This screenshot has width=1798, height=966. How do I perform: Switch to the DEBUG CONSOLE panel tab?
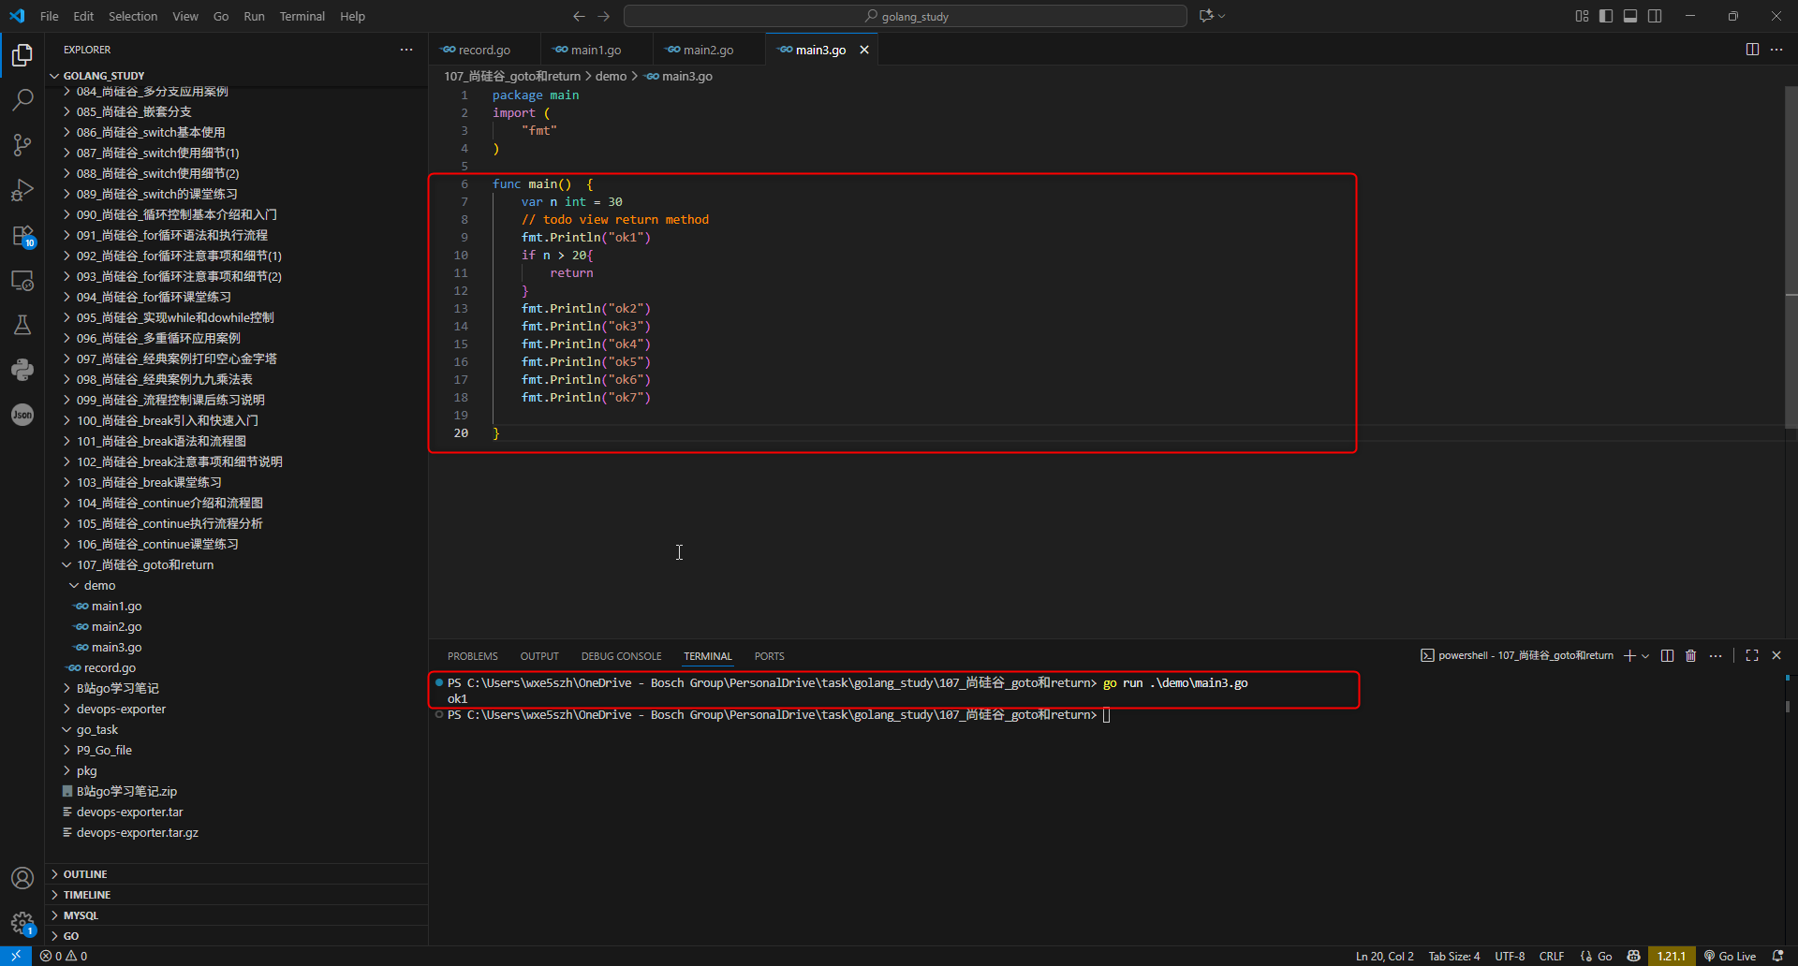tap(621, 656)
